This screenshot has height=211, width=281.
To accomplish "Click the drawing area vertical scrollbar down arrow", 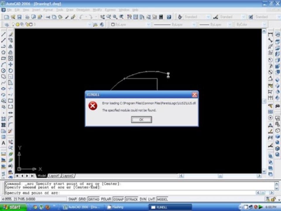I will pos(264,171).
